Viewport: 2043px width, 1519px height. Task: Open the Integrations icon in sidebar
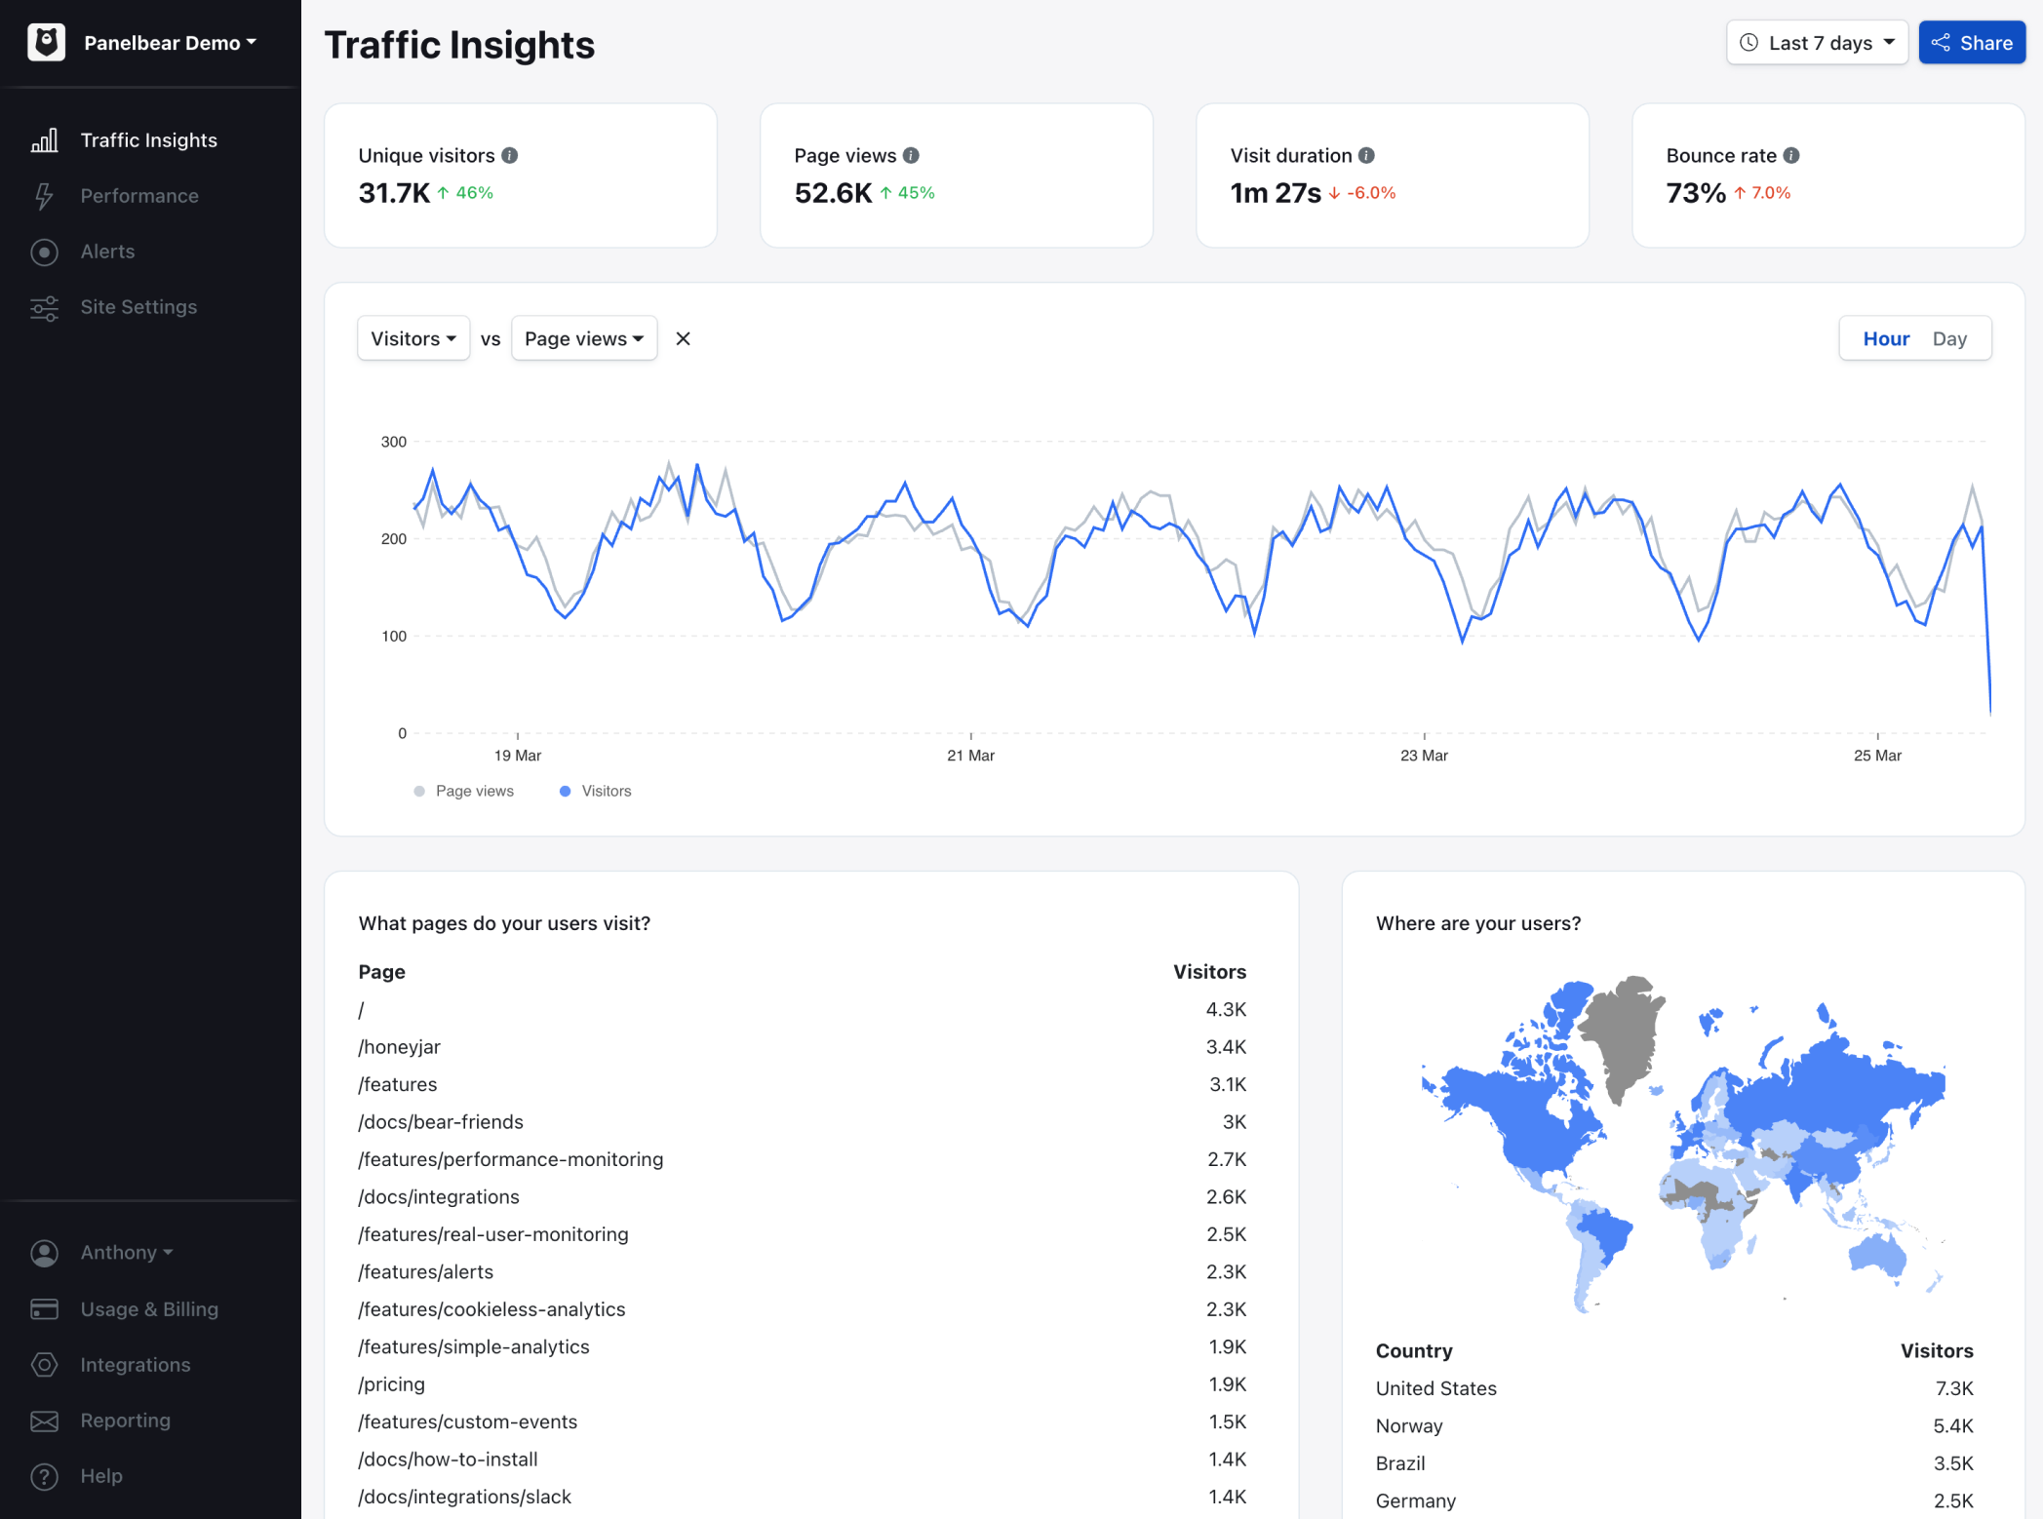(44, 1365)
